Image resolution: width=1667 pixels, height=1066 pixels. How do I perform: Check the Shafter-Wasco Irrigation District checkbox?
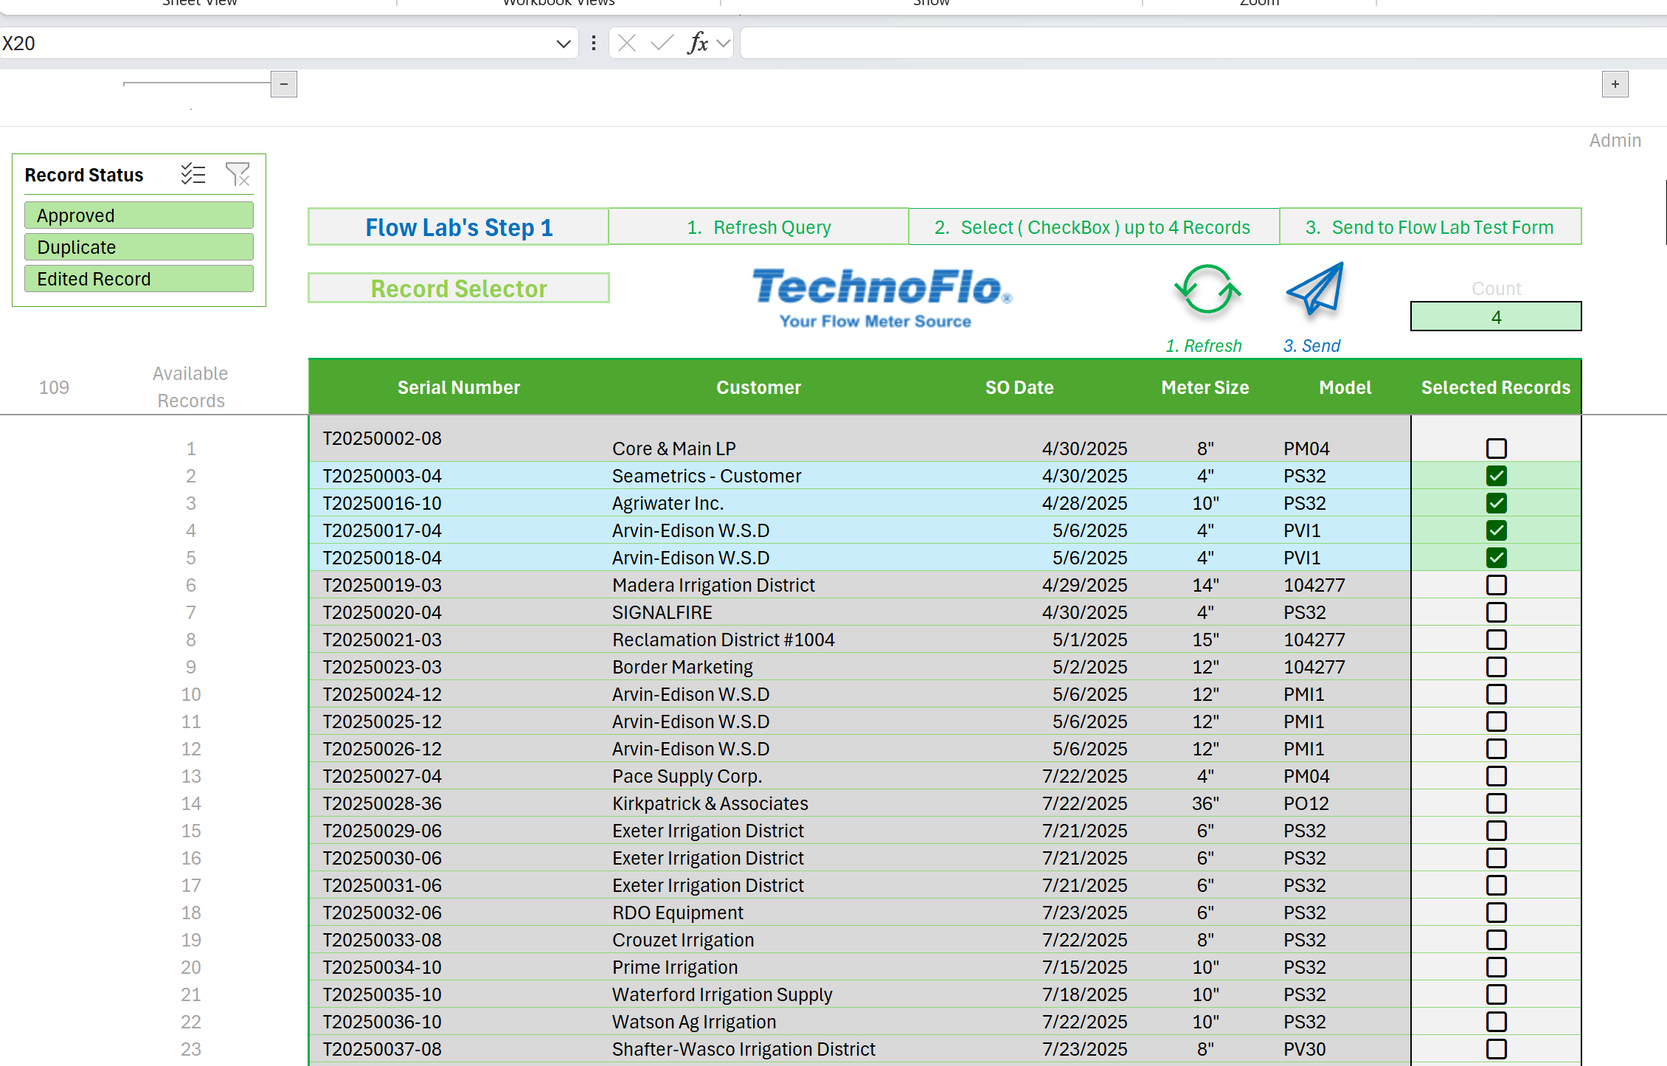coord(1497,1049)
